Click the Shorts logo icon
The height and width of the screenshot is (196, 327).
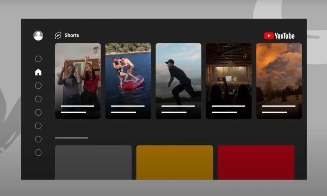(x=58, y=36)
